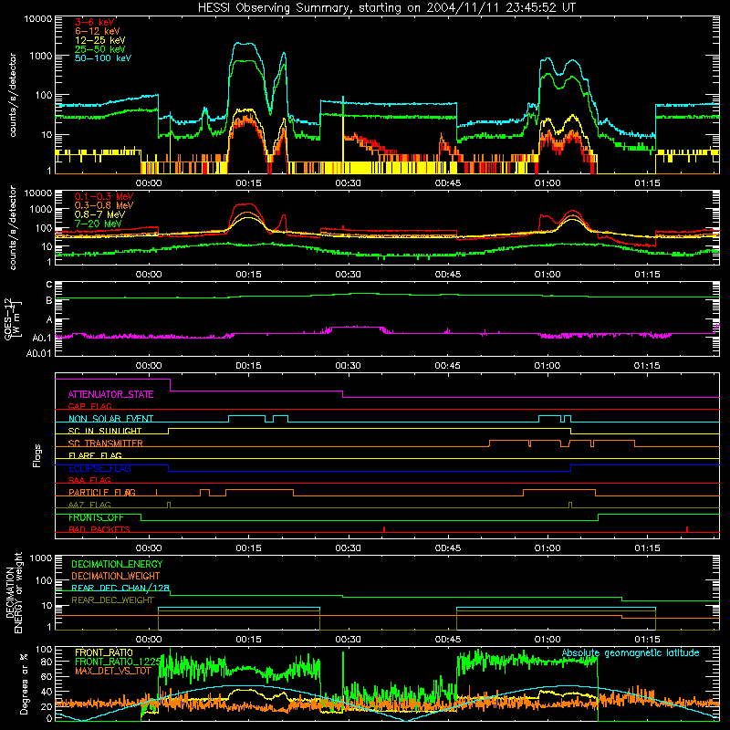The width and height of the screenshot is (730, 730).
Task: Click the 0.3-0.8 MeV legend entry
Action: tap(104, 205)
